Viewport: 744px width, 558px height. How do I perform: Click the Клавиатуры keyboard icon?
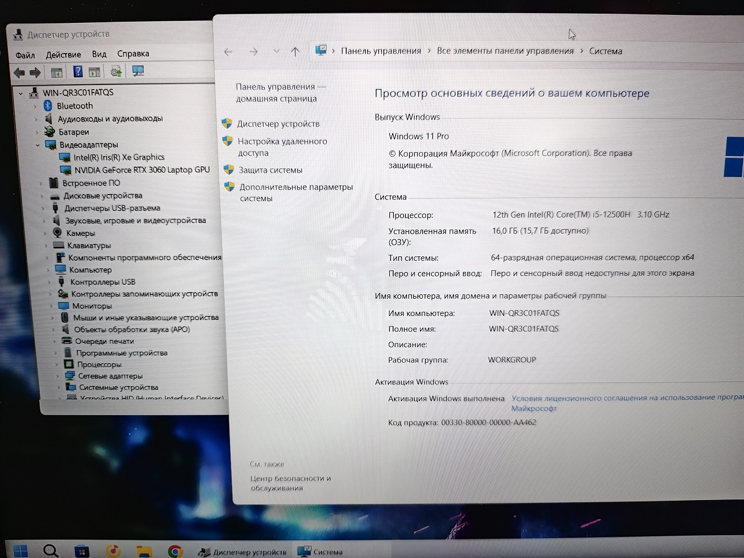pos(59,245)
